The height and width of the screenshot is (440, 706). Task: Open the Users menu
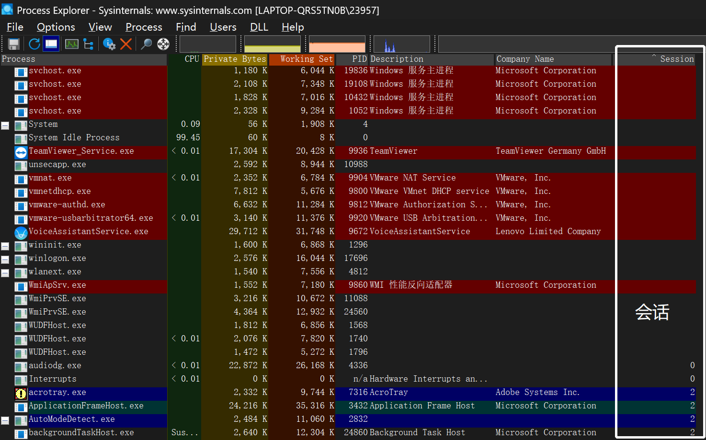223,27
